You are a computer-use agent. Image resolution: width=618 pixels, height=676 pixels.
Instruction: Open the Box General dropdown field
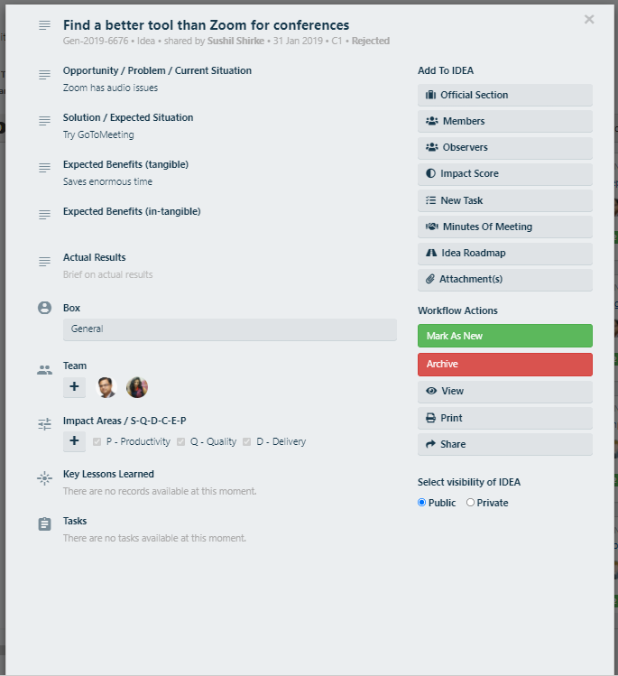click(x=230, y=329)
